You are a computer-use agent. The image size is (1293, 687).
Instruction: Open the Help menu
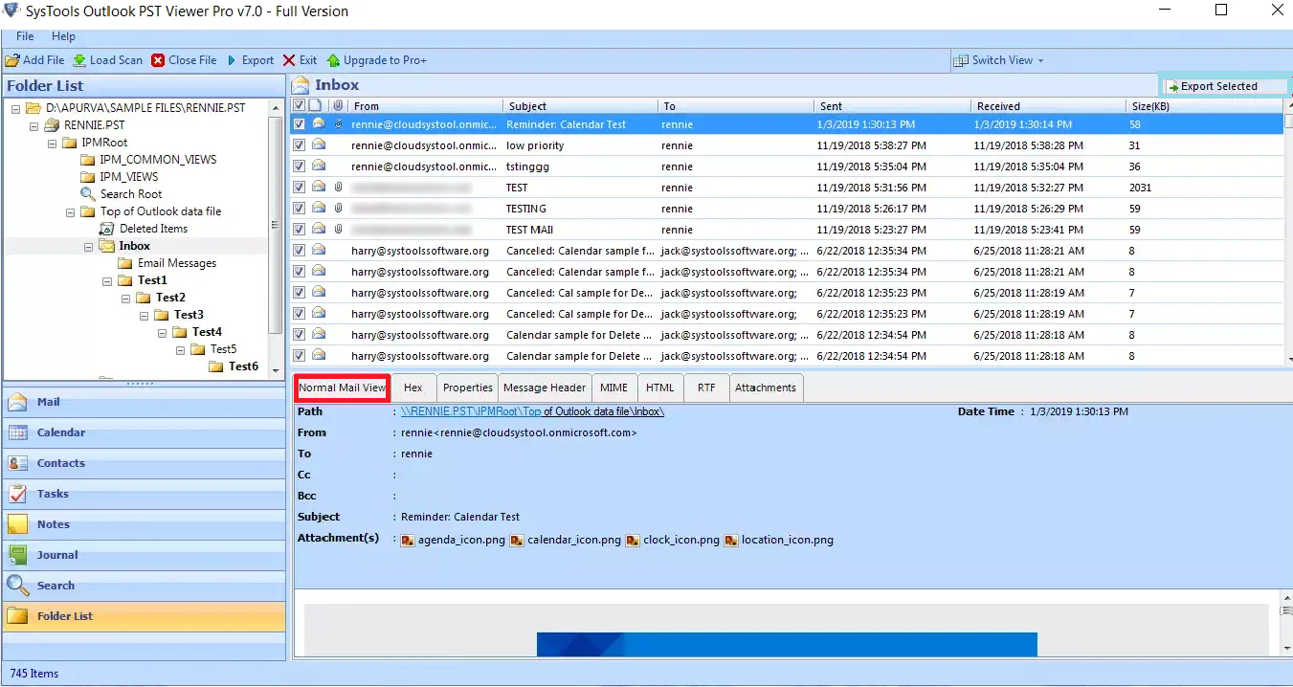point(63,36)
